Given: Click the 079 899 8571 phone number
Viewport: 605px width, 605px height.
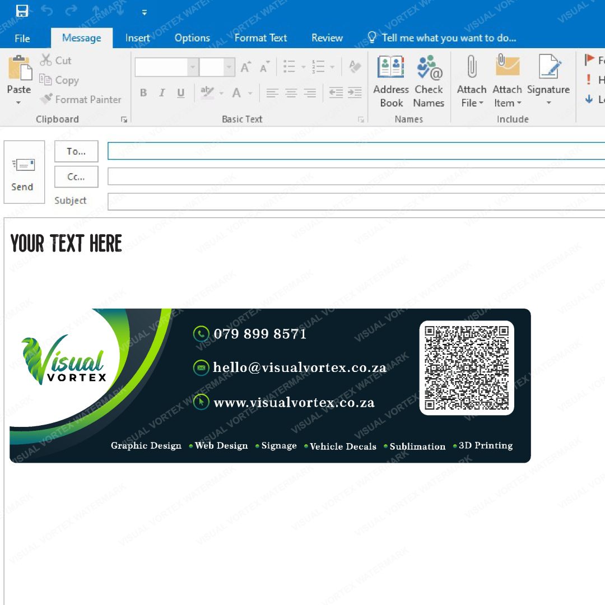Looking at the screenshot, I should click(x=260, y=333).
